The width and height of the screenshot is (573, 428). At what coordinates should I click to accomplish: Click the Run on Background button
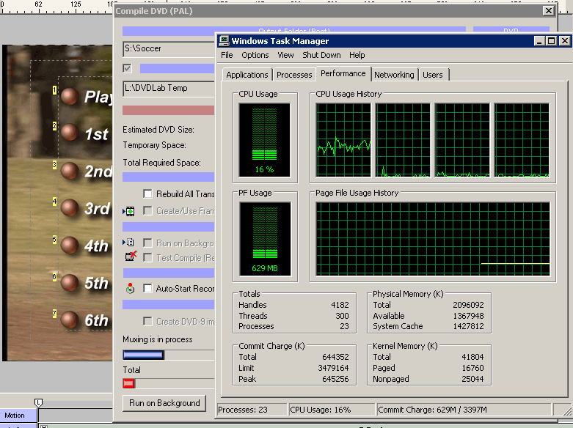click(164, 403)
